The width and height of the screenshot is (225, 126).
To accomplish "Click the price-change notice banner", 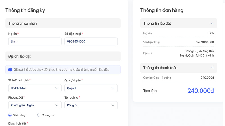I will [x=63, y=69].
